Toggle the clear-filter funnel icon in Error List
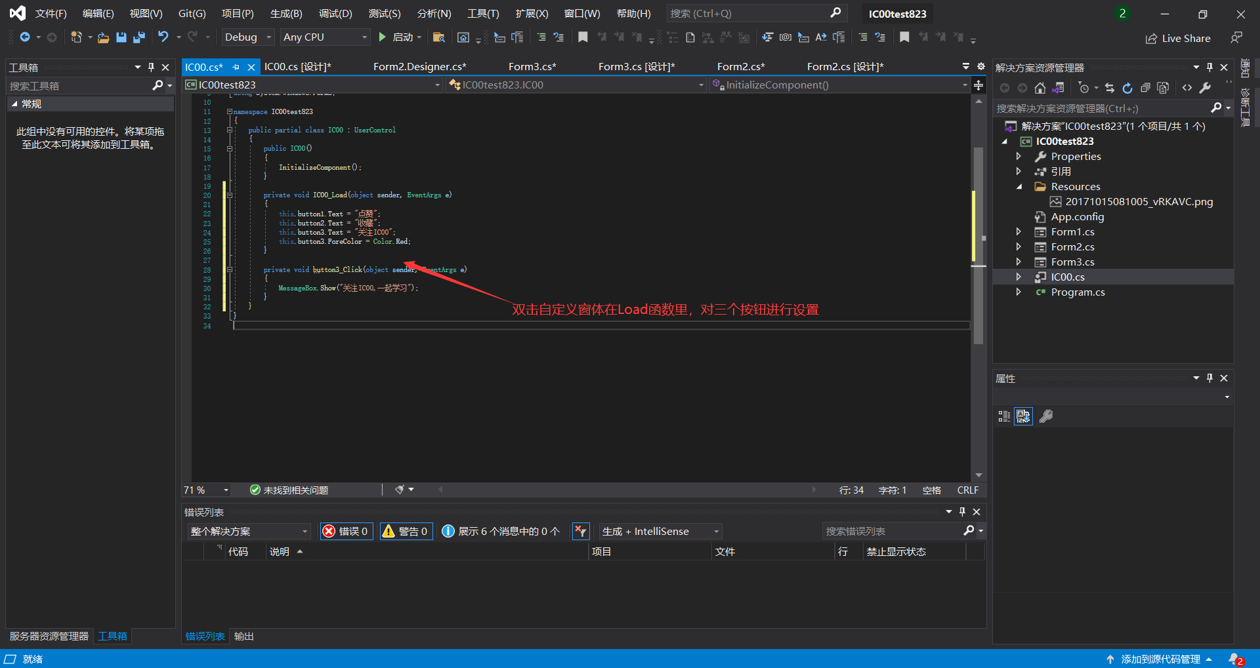This screenshot has height=668, width=1260. click(581, 531)
